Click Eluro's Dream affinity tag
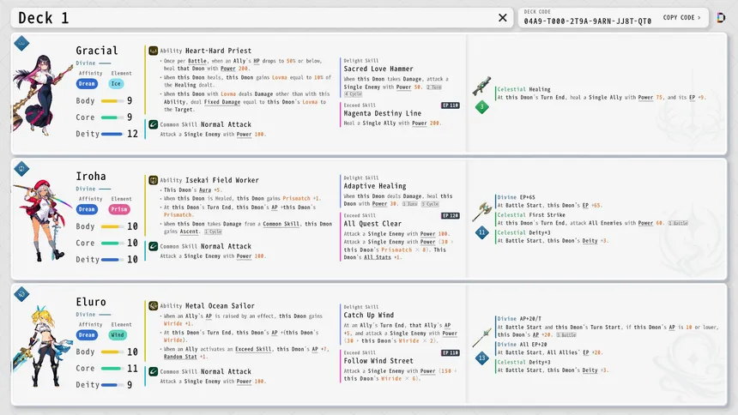The height and width of the screenshot is (415, 738). click(87, 335)
